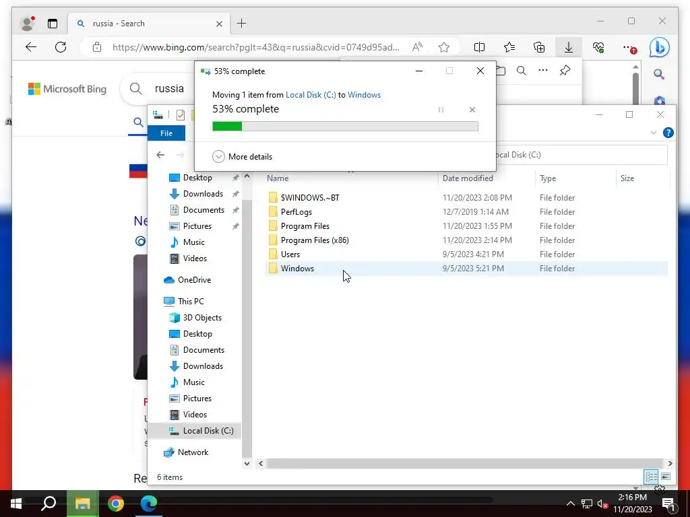
Task: Open 3D Objects under This PC
Action: tap(202, 318)
